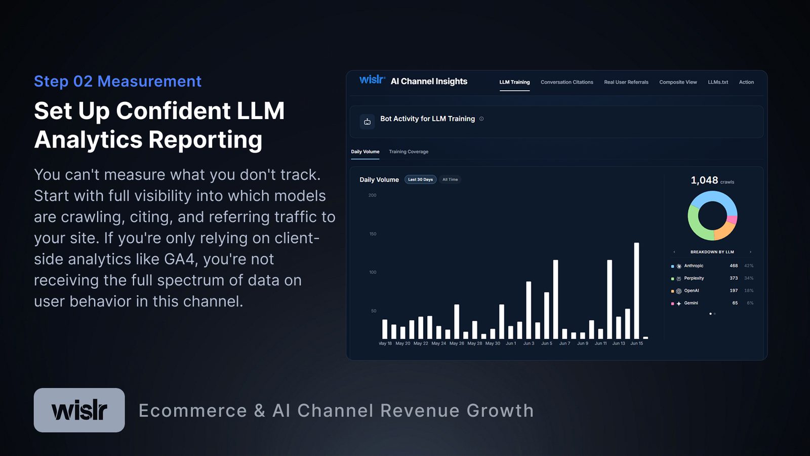Click the tallest bar near Jun 15
This screenshot has width=810, height=456.
click(636, 291)
